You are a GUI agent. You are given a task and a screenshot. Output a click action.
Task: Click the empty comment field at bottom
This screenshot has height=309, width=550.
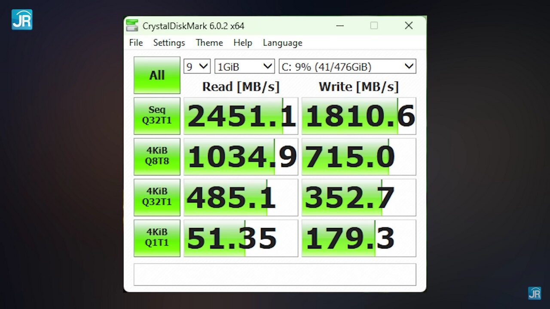pos(275,274)
